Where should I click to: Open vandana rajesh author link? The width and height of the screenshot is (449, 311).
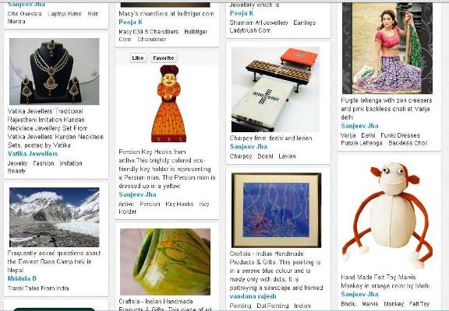pyautogui.click(x=253, y=296)
